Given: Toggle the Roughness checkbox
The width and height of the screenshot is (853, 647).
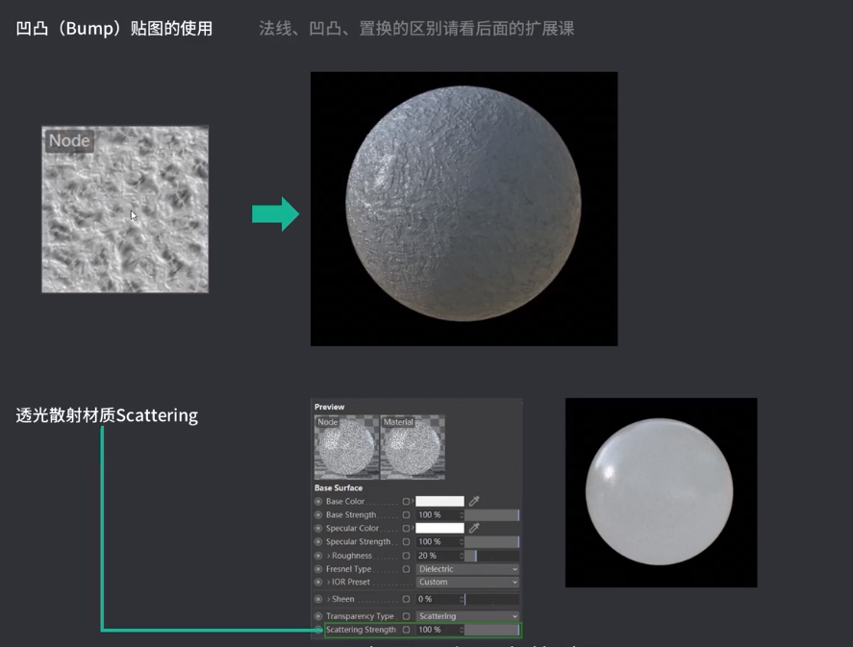Looking at the screenshot, I should point(406,556).
